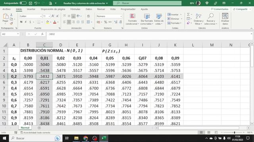Open the Datos tab

(89, 9)
